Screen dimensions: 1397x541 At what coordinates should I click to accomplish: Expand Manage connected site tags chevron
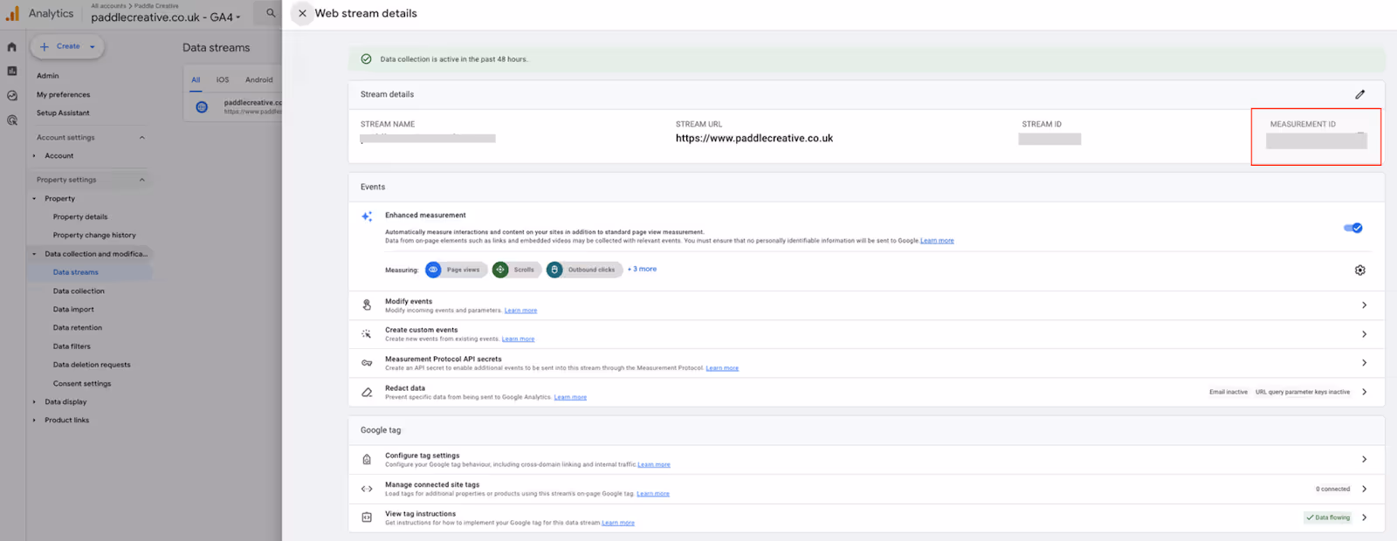(x=1364, y=489)
